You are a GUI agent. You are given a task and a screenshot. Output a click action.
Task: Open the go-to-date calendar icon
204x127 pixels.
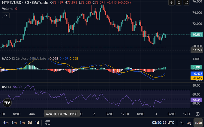pos(48,123)
